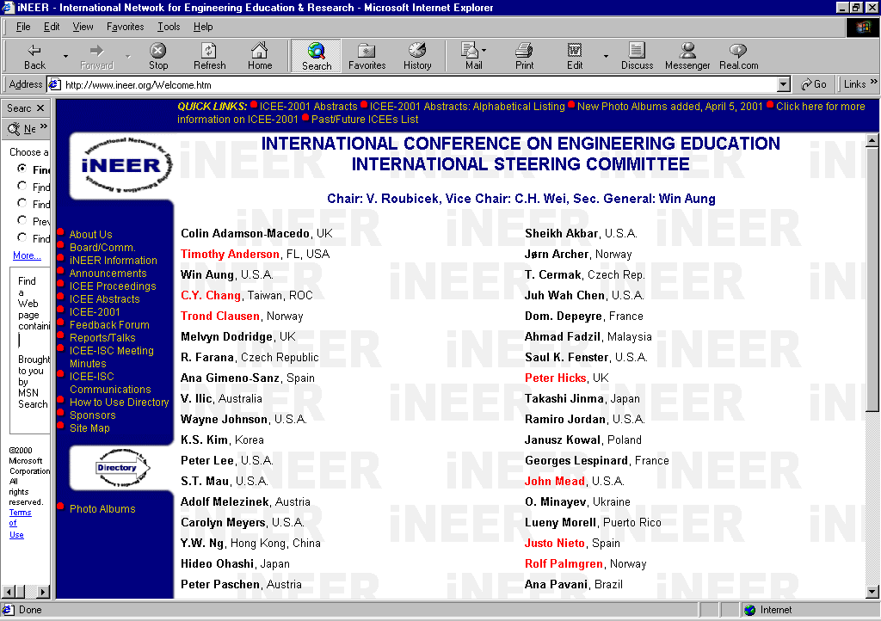
Task: Click the page scrollbar down arrow
Action: point(872,591)
